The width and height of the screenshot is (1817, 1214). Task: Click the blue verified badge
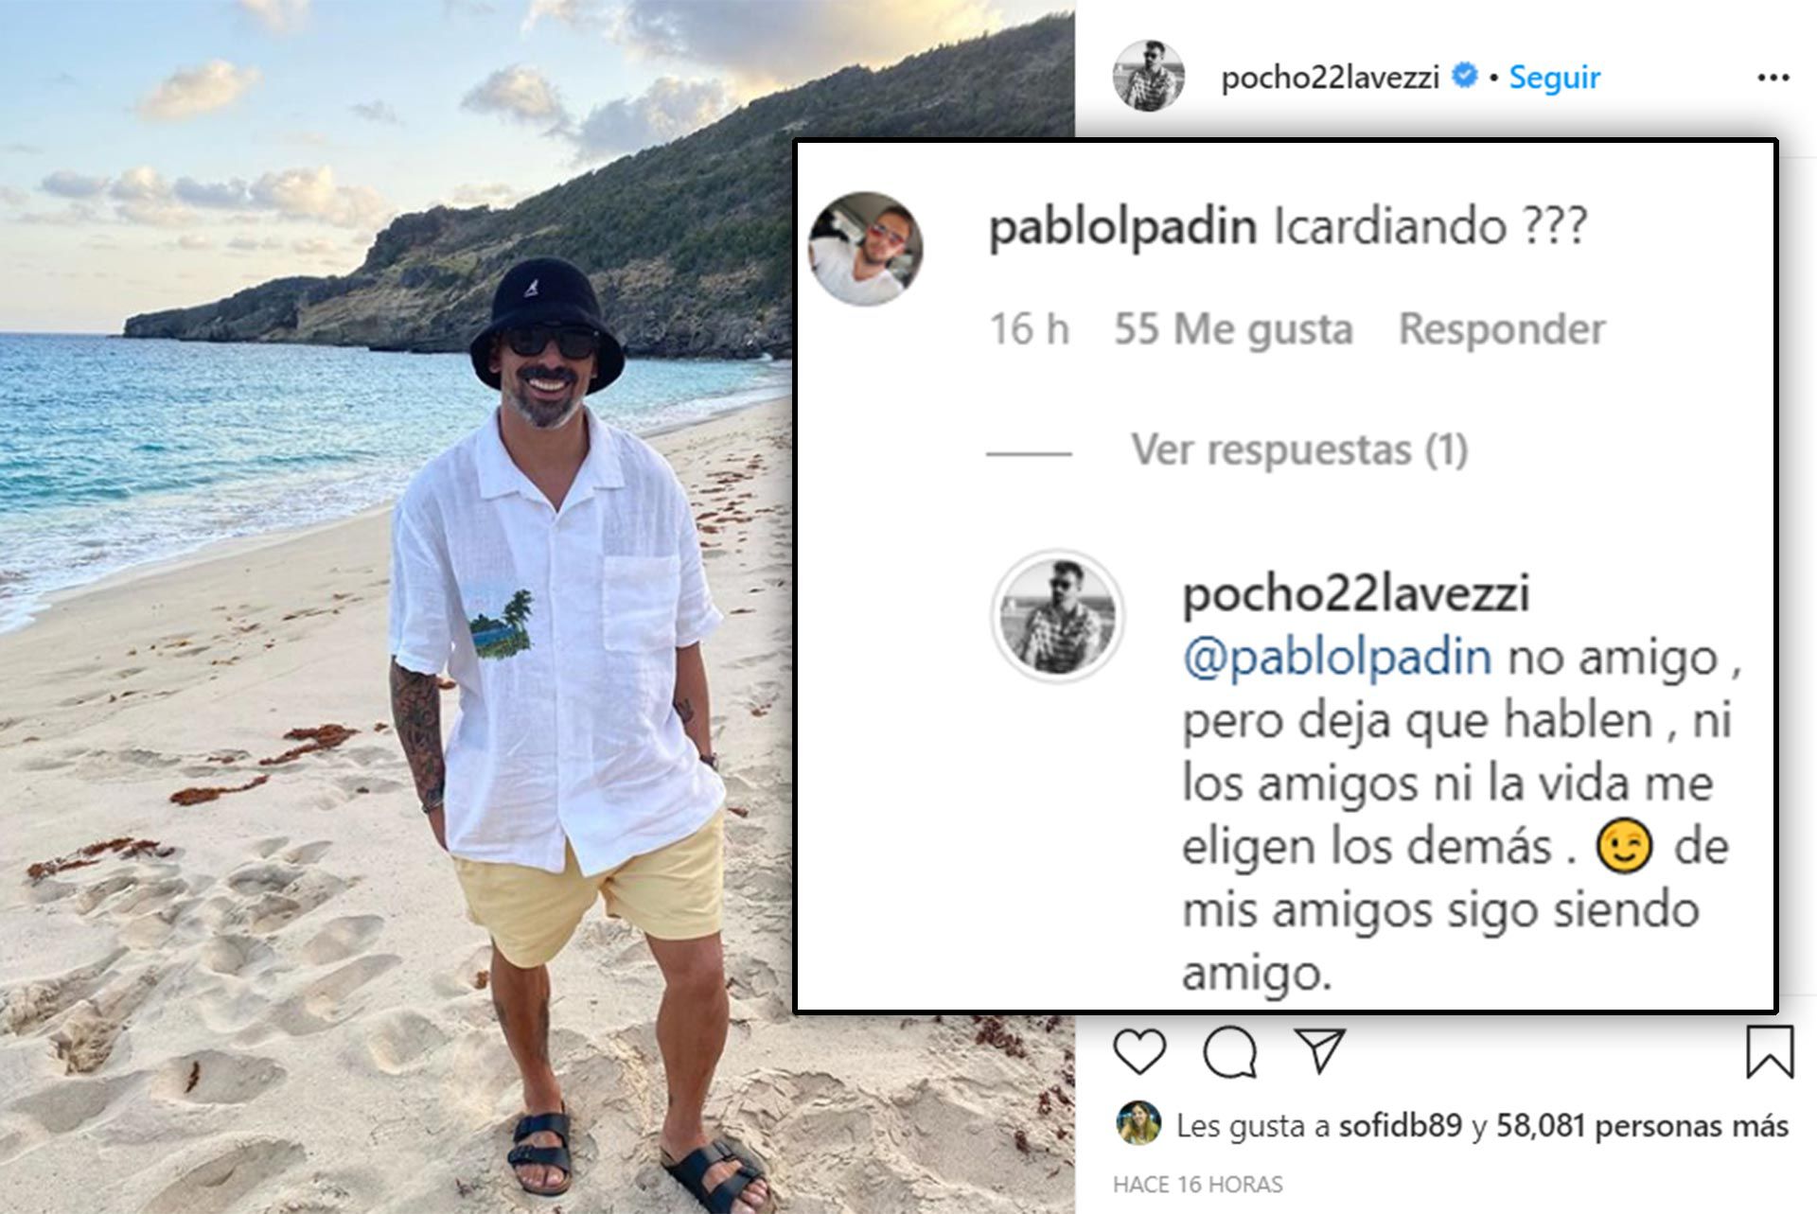point(1464,76)
